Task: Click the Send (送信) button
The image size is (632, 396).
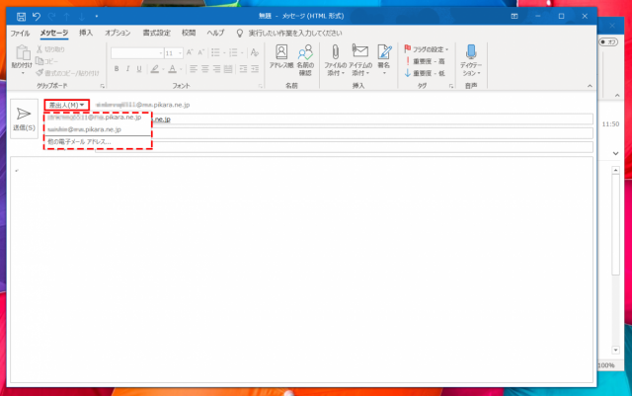Action: (x=25, y=119)
